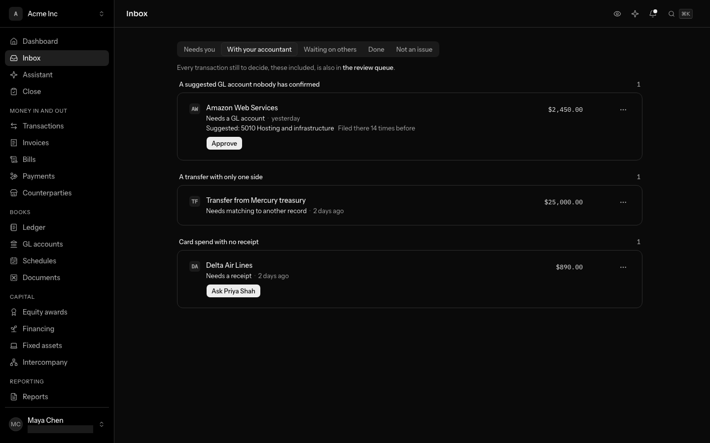Screen dimensions: 710x443
Task: Switch to the Waiting on others tab
Action: (x=330, y=49)
